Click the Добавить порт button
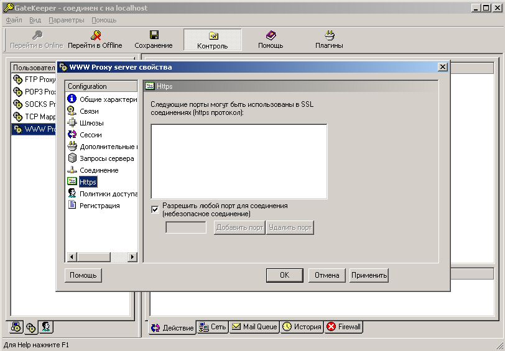Viewport: 505px width, 351px height. 239,228
